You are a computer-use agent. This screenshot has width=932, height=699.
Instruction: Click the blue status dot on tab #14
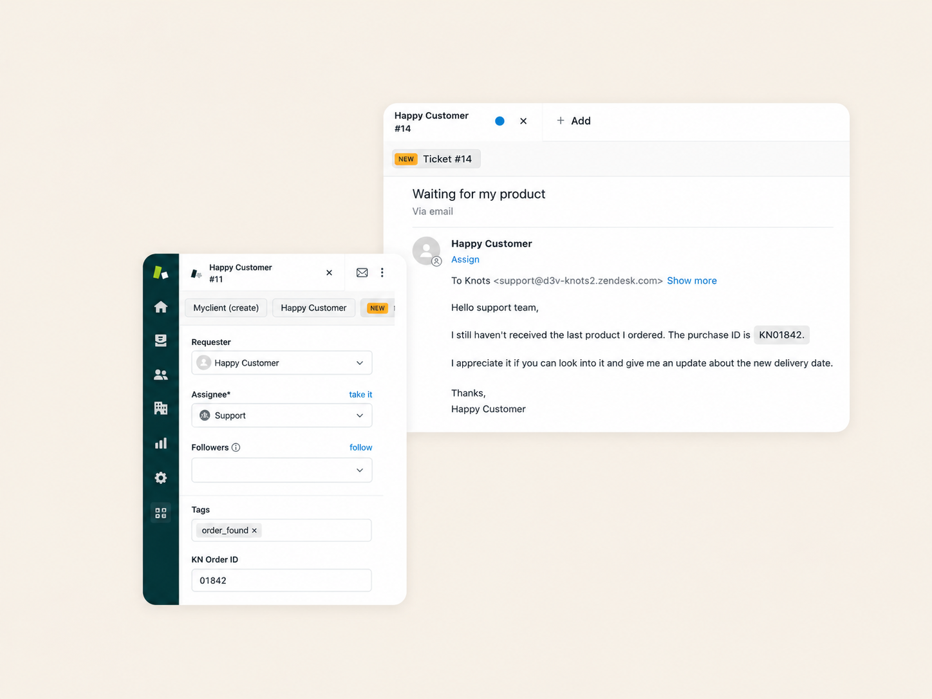(499, 121)
